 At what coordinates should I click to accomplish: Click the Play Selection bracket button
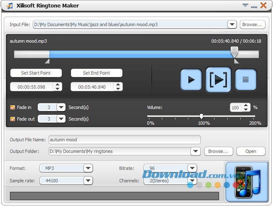coord(218,80)
